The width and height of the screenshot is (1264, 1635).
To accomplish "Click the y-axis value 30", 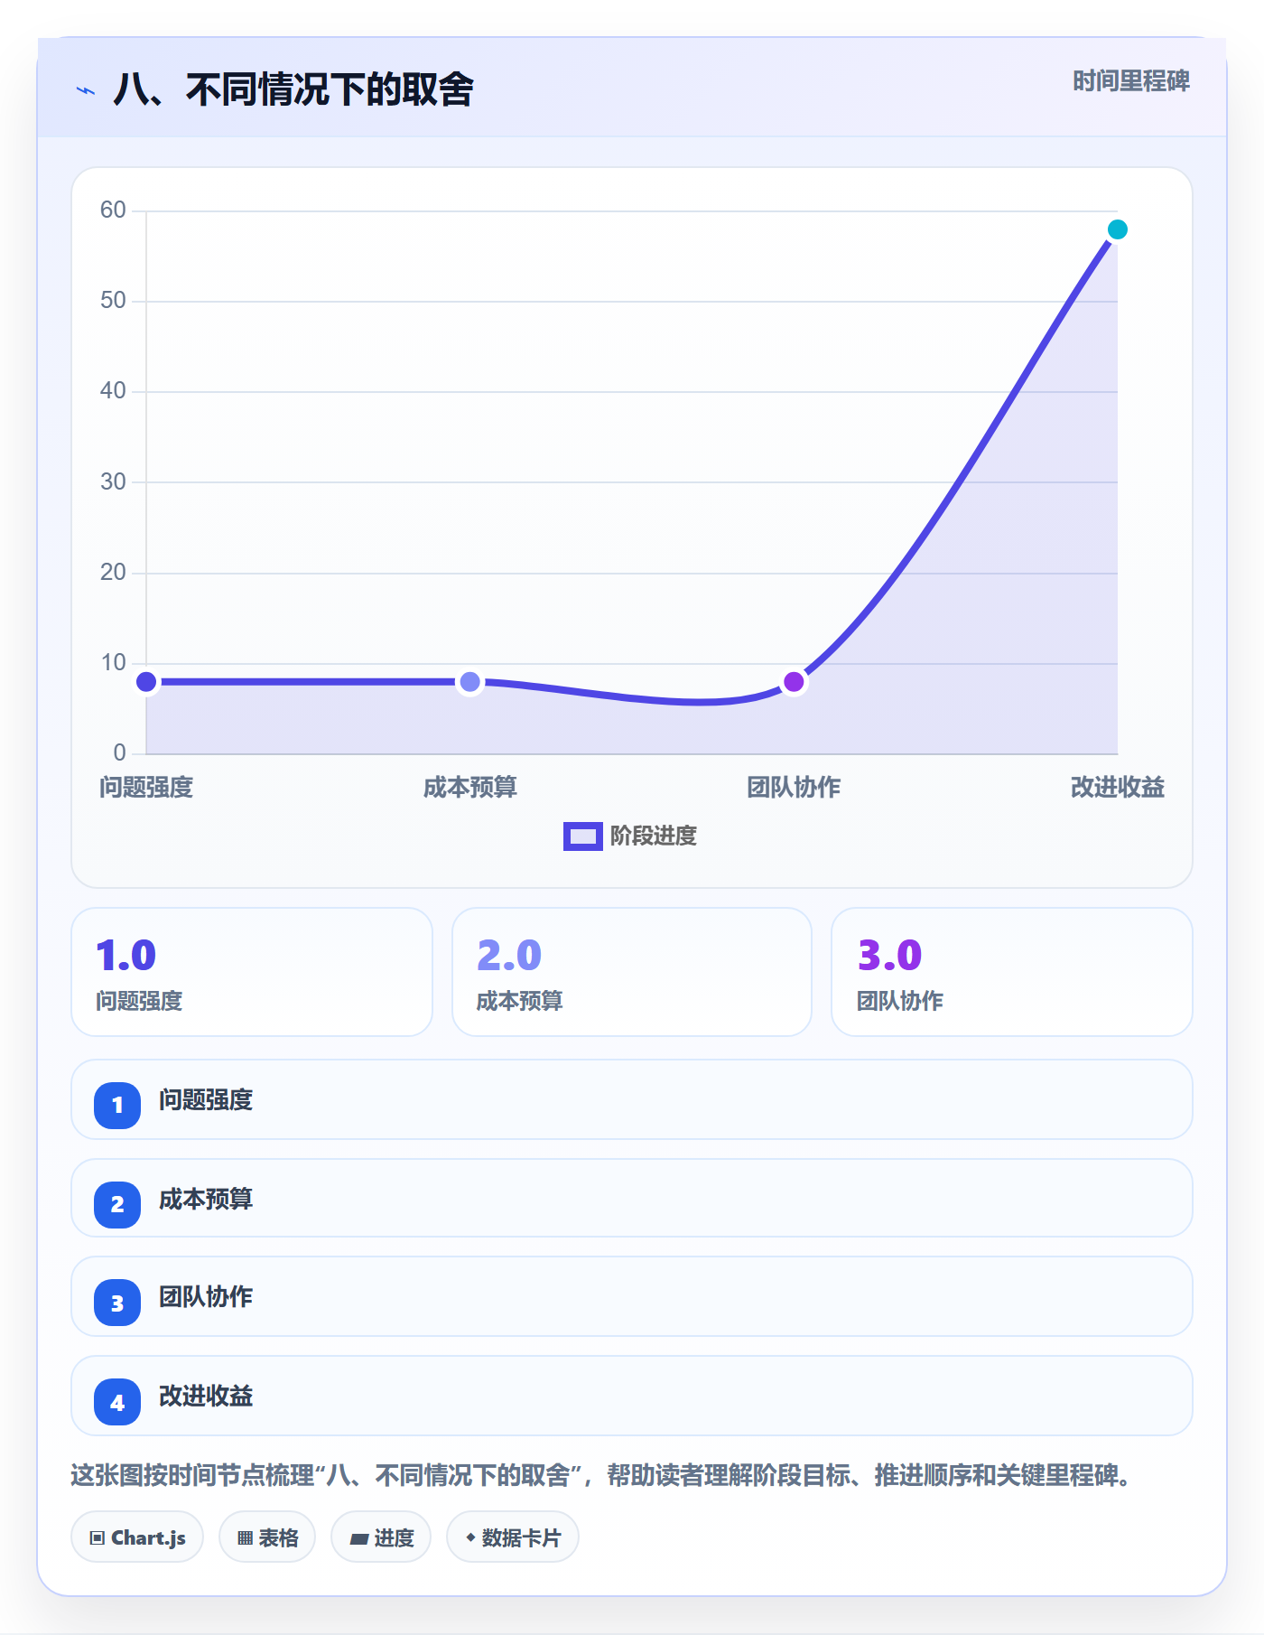I will click(113, 481).
